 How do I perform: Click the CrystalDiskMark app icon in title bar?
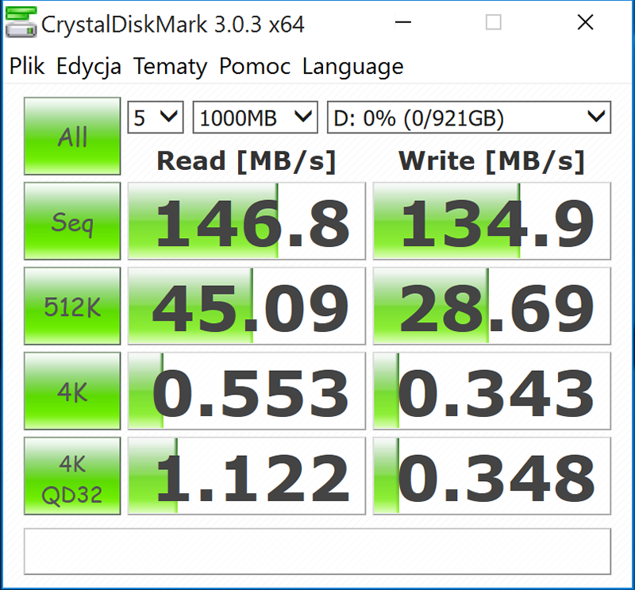pyautogui.click(x=21, y=23)
